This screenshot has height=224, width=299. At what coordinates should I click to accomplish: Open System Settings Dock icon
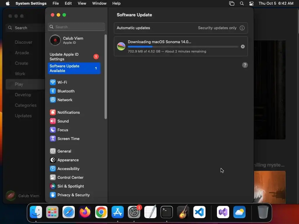[134, 212]
